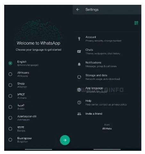Select the English language radio button
Screen dimensions: 145x154
pos(10,63)
